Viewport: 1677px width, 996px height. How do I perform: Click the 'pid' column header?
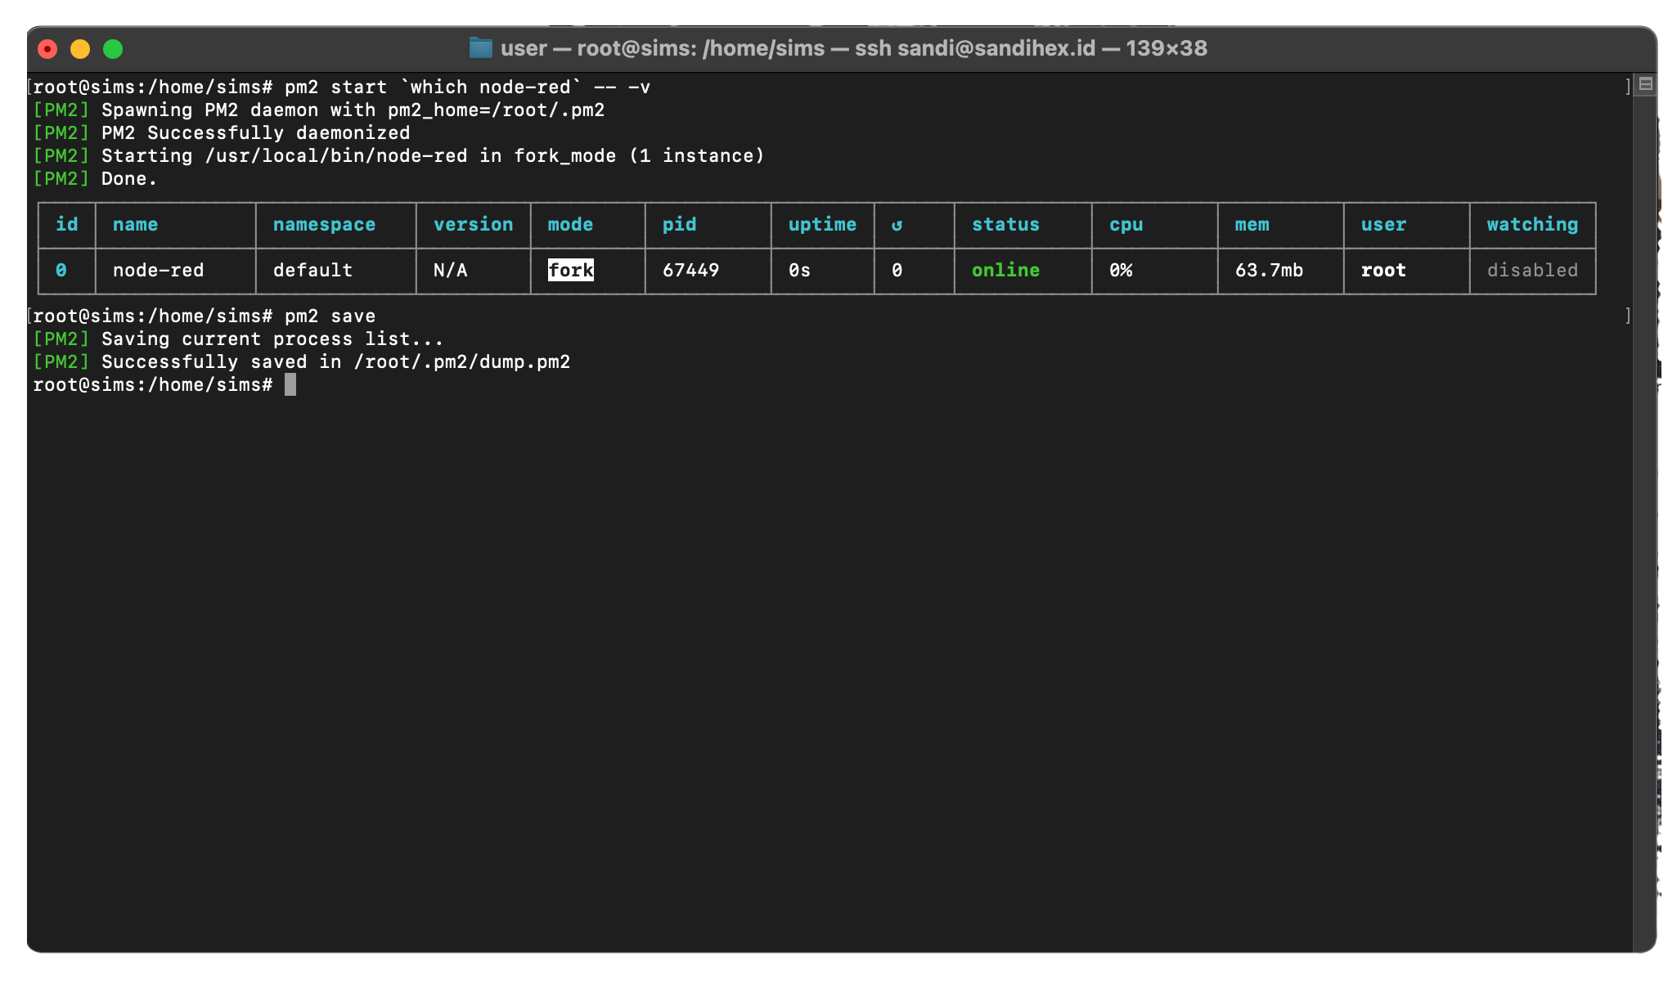click(679, 224)
